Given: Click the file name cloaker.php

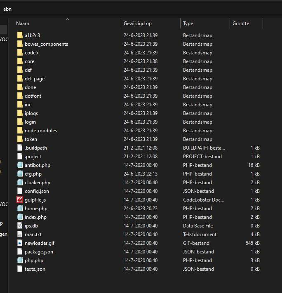Looking at the screenshot, I should pyautogui.click(x=38, y=183).
